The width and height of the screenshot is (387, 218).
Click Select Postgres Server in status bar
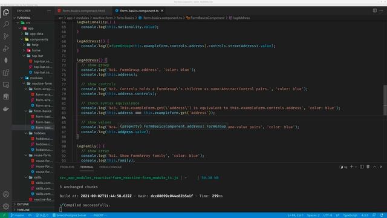[x=70, y=216]
